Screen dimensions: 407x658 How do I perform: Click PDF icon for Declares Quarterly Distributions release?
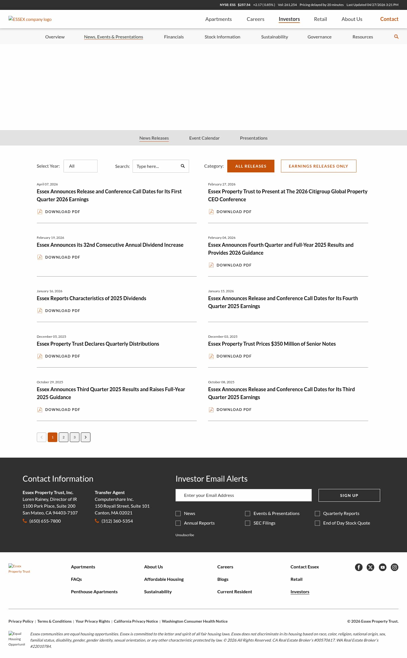point(40,356)
